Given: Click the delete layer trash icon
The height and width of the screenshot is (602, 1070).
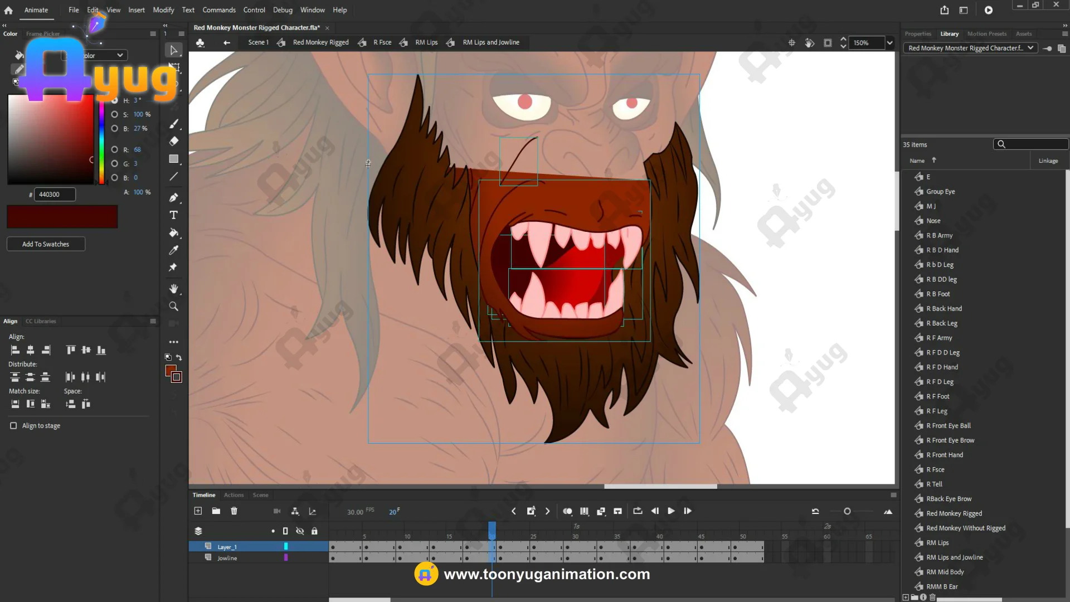Looking at the screenshot, I should (234, 511).
